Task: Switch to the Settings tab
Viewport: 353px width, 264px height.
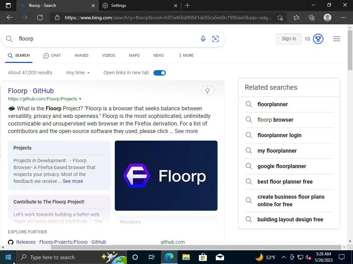Action: click(x=140, y=5)
